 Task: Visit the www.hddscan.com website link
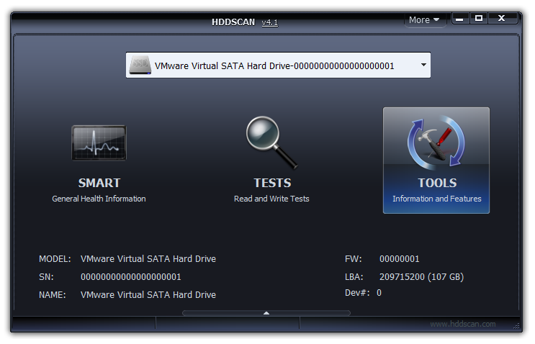click(x=462, y=324)
